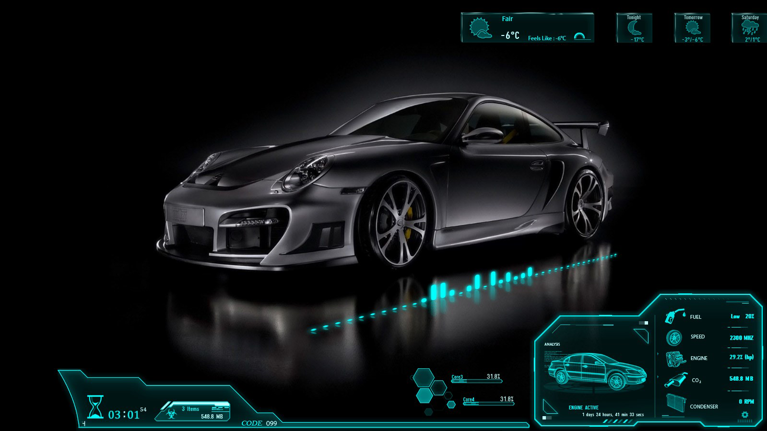Open the Tonight forecast tile
Viewport: 767px width, 431px height.
click(x=634, y=28)
